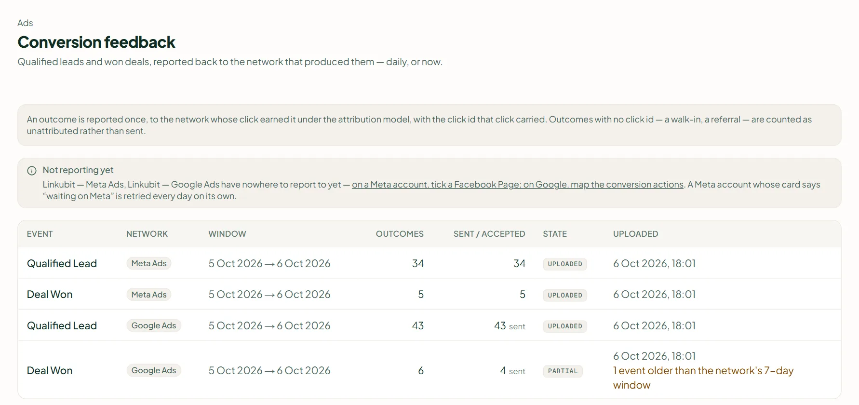Click the '4 sent' value
Viewport: 859px width, 405px height.
pyautogui.click(x=513, y=371)
